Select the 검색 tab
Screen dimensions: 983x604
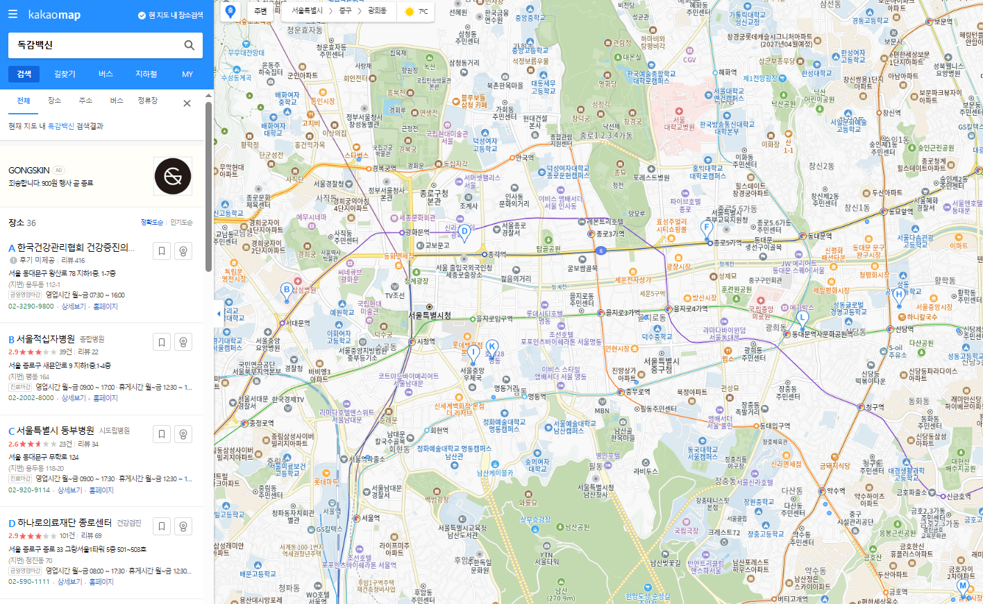tap(24, 74)
